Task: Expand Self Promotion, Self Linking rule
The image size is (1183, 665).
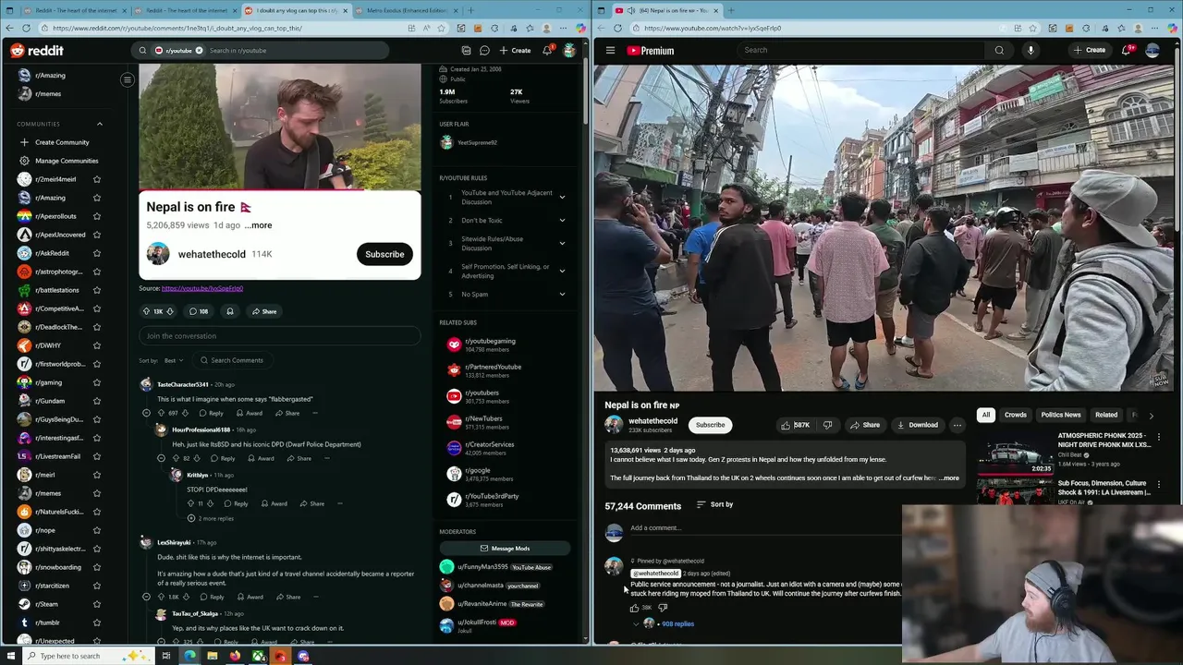Action: [x=562, y=272]
